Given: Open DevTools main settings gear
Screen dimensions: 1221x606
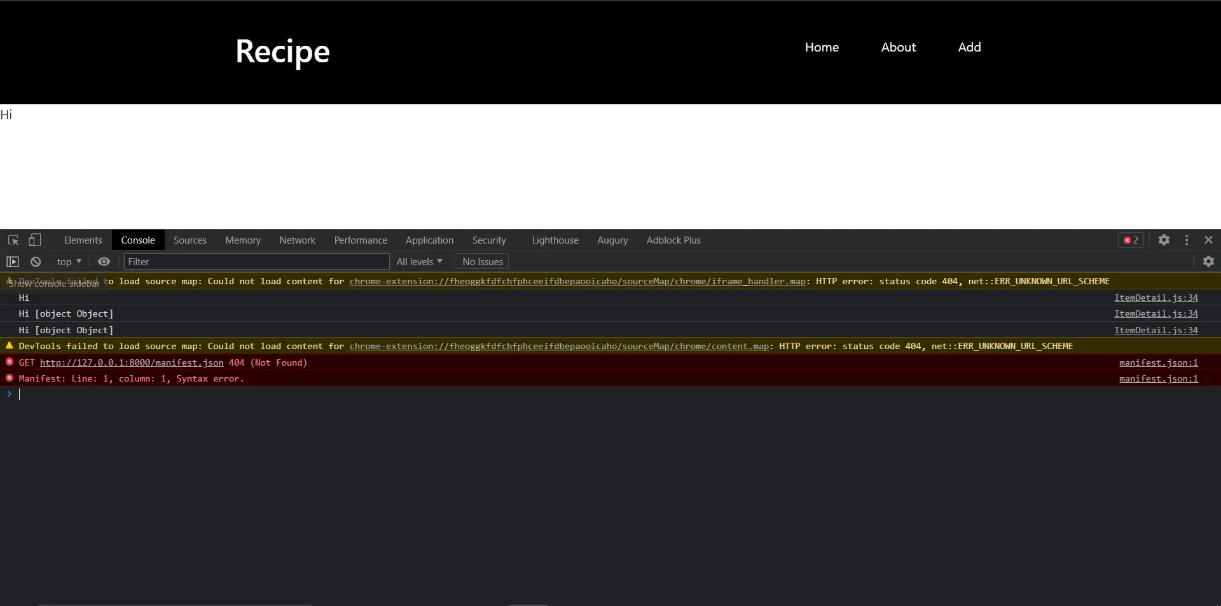Looking at the screenshot, I should point(1164,240).
